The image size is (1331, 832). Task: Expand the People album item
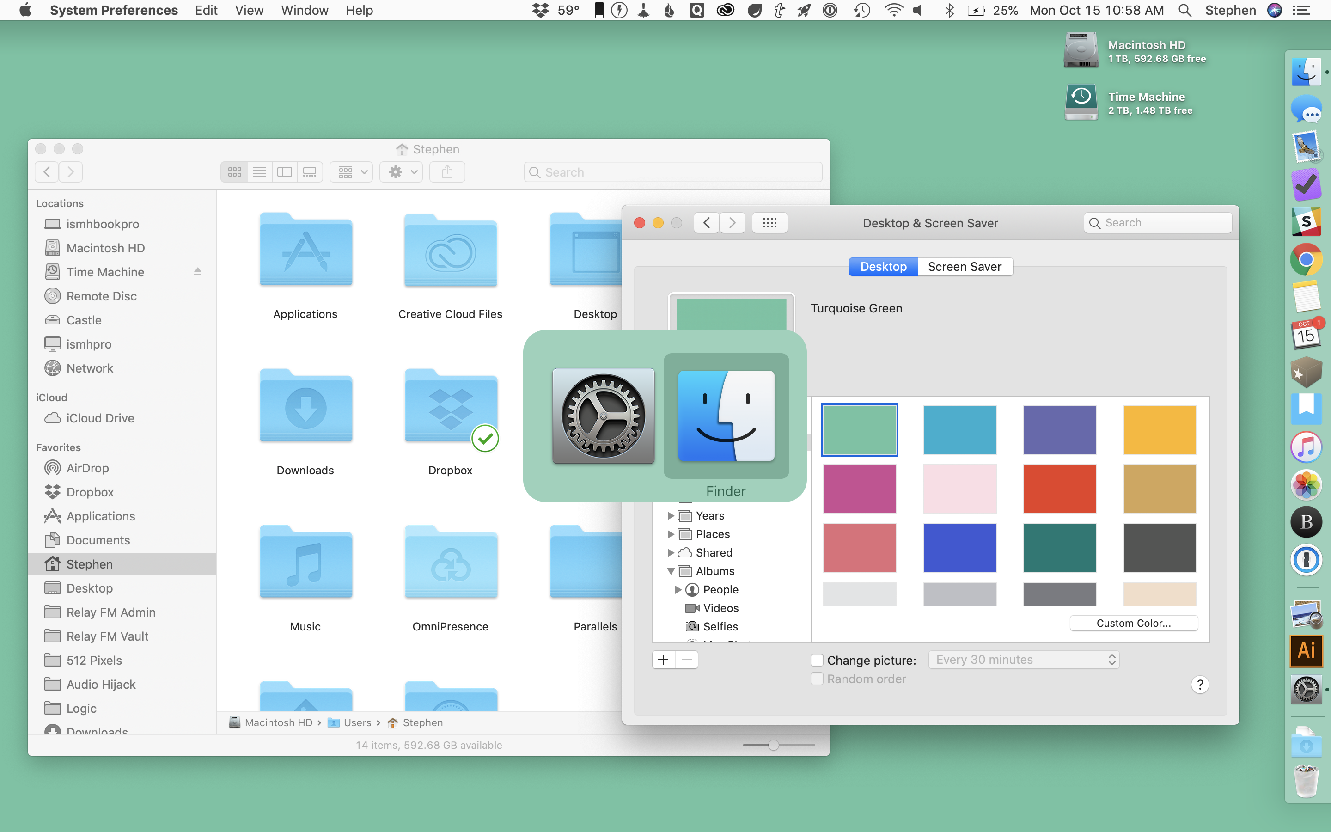pyautogui.click(x=678, y=590)
